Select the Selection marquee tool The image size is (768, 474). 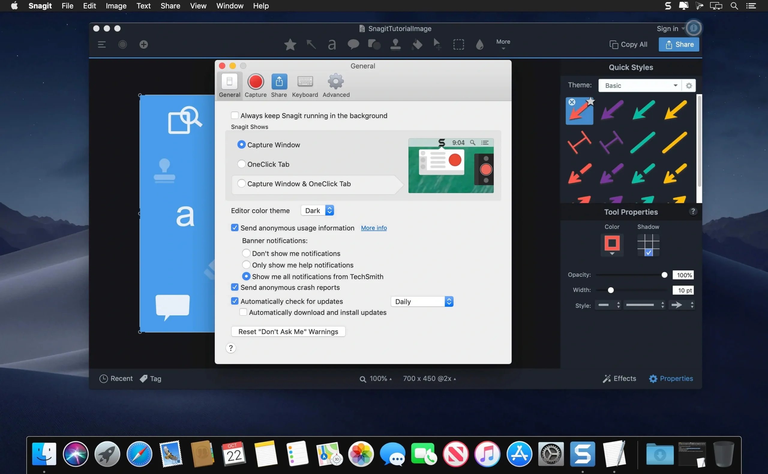point(458,44)
